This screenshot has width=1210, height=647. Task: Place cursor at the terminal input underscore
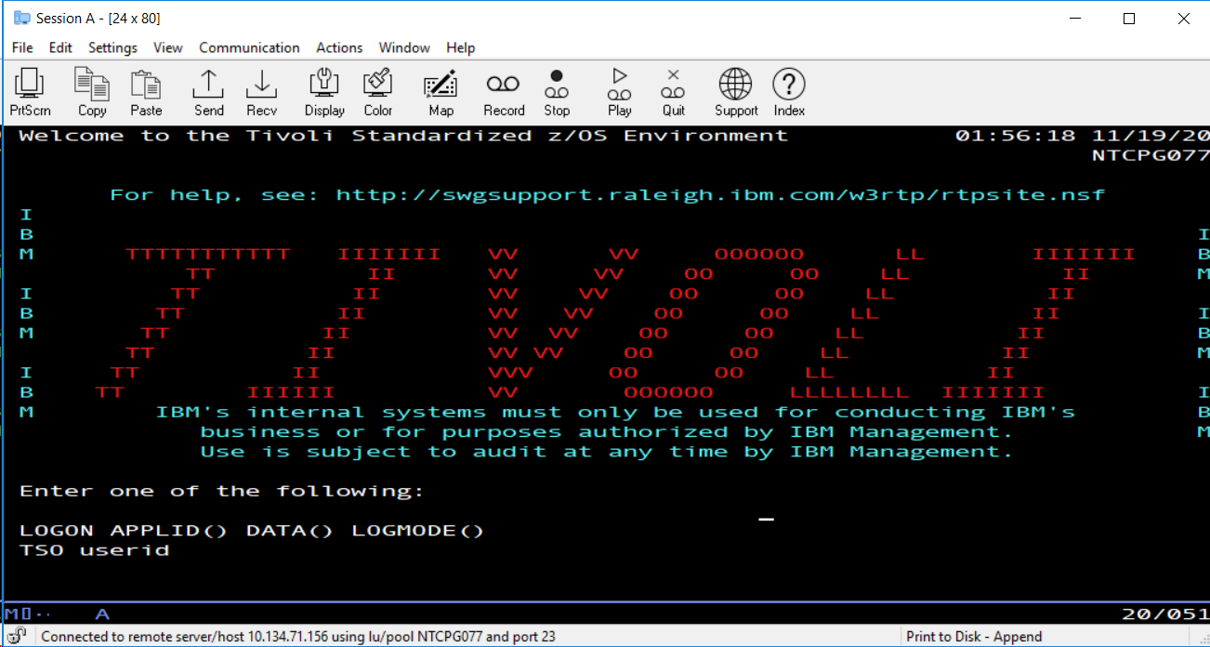pyautogui.click(x=767, y=520)
